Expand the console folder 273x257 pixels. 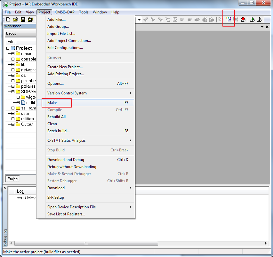click(x=13, y=59)
